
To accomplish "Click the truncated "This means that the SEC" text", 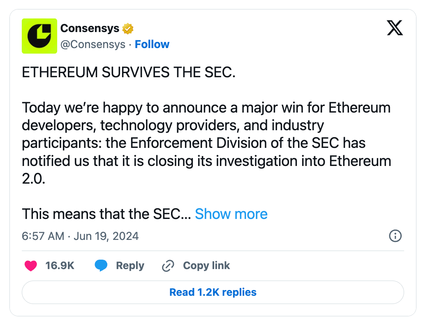I will tap(106, 214).
